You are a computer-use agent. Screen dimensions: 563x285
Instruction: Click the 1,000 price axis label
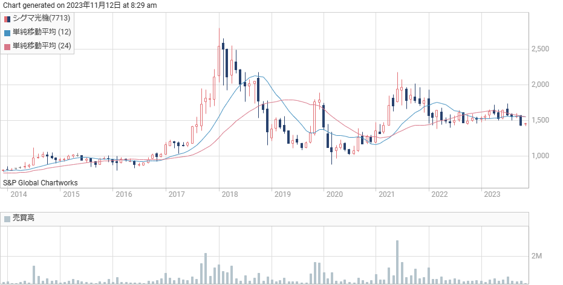(x=541, y=156)
